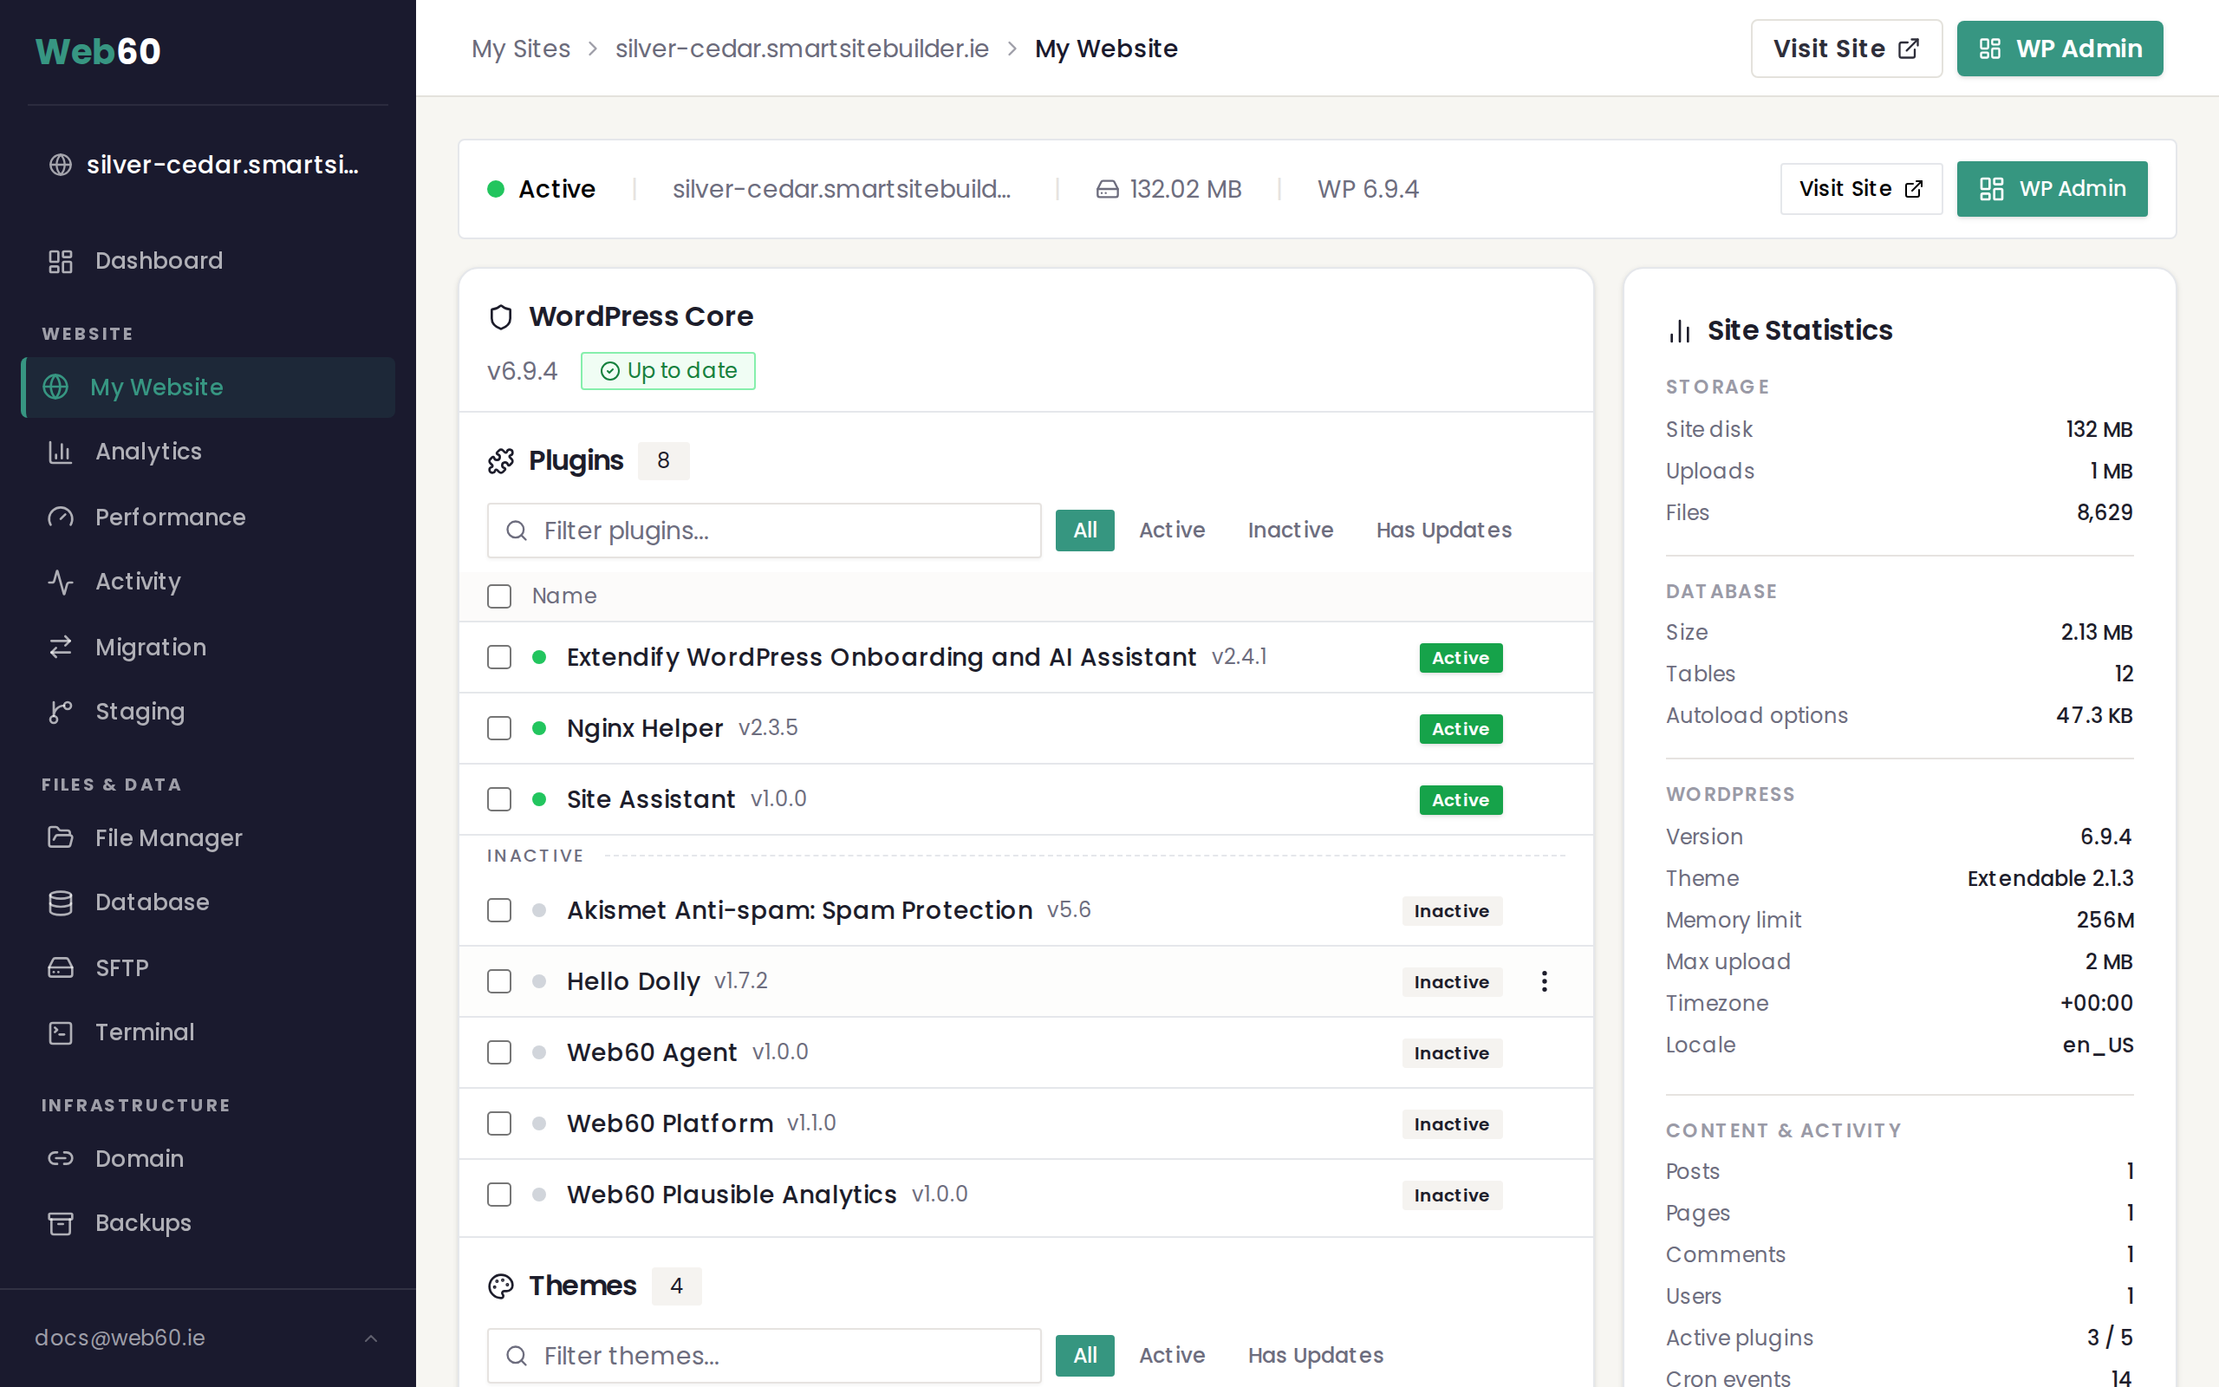
Task: Open the Performance section
Action: 170,518
